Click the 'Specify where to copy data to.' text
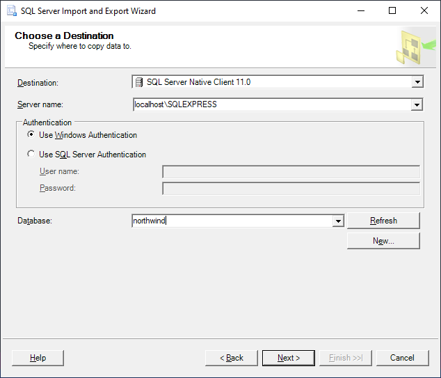 pos(80,46)
